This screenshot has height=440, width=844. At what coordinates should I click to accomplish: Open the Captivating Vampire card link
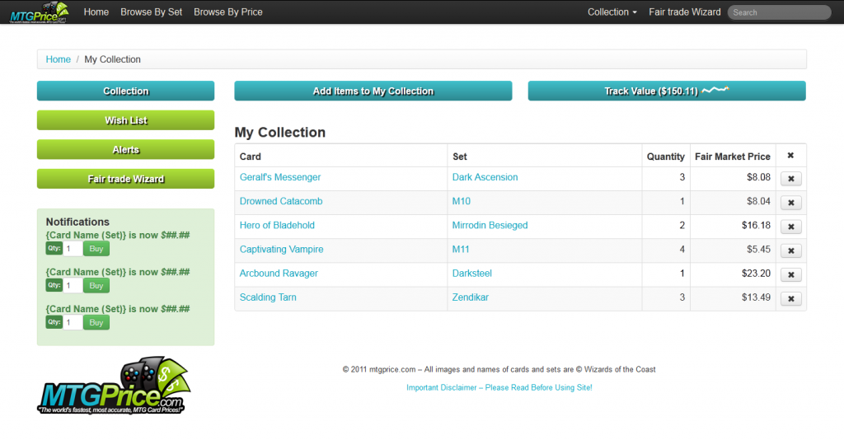pyautogui.click(x=282, y=249)
